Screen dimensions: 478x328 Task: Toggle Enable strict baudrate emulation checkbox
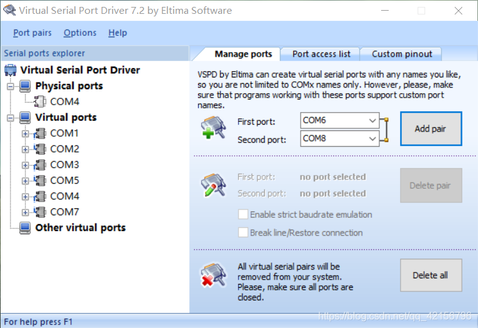243,214
